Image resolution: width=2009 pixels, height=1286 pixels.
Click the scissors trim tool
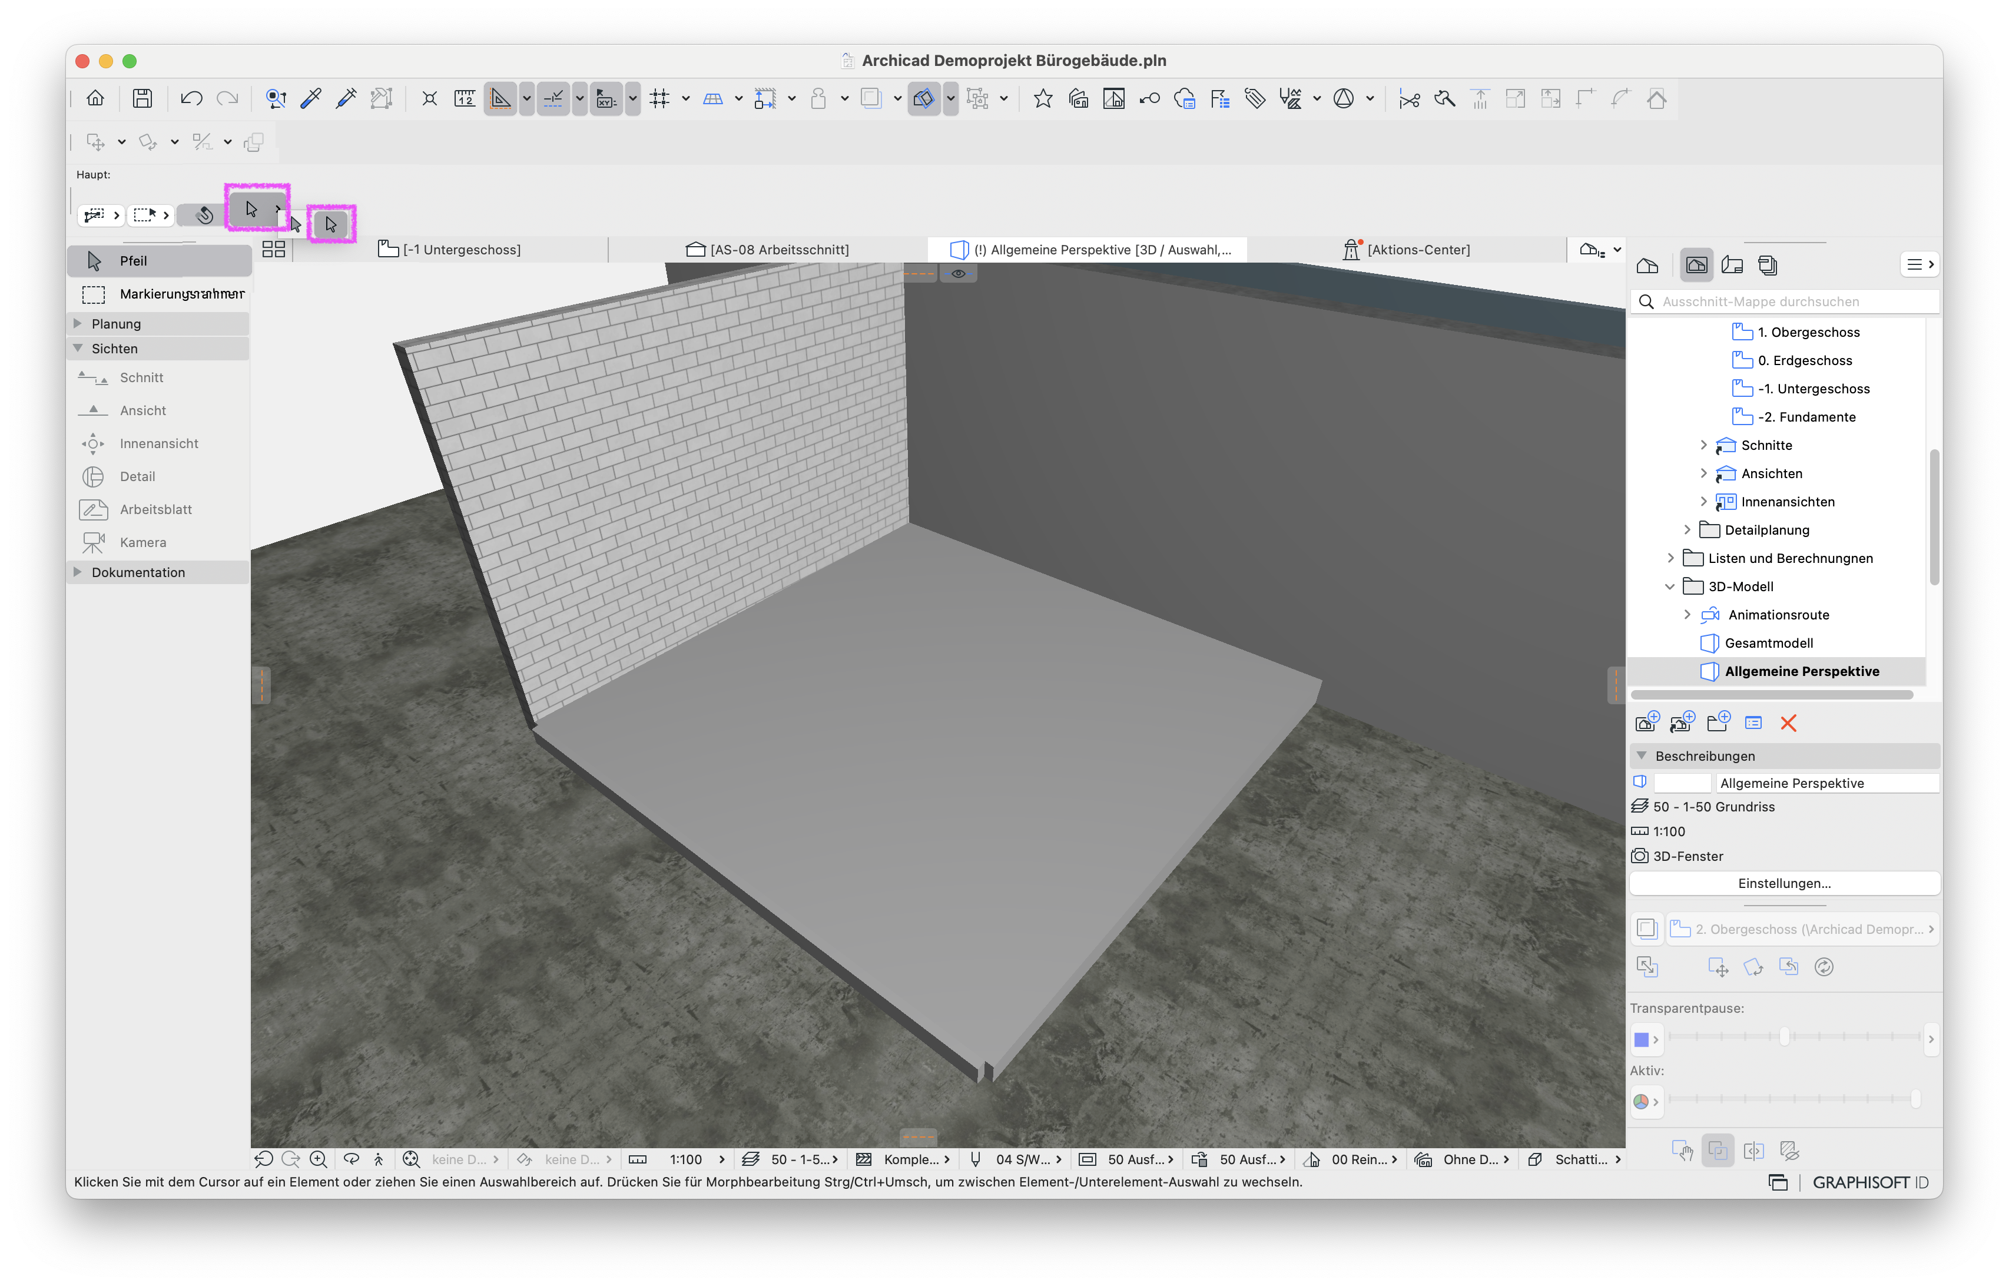pos(1408,98)
